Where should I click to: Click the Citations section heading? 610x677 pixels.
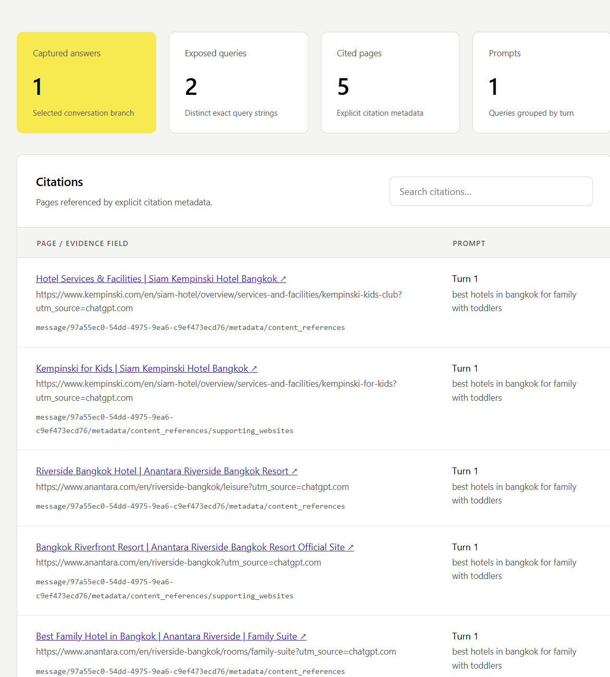(x=59, y=182)
